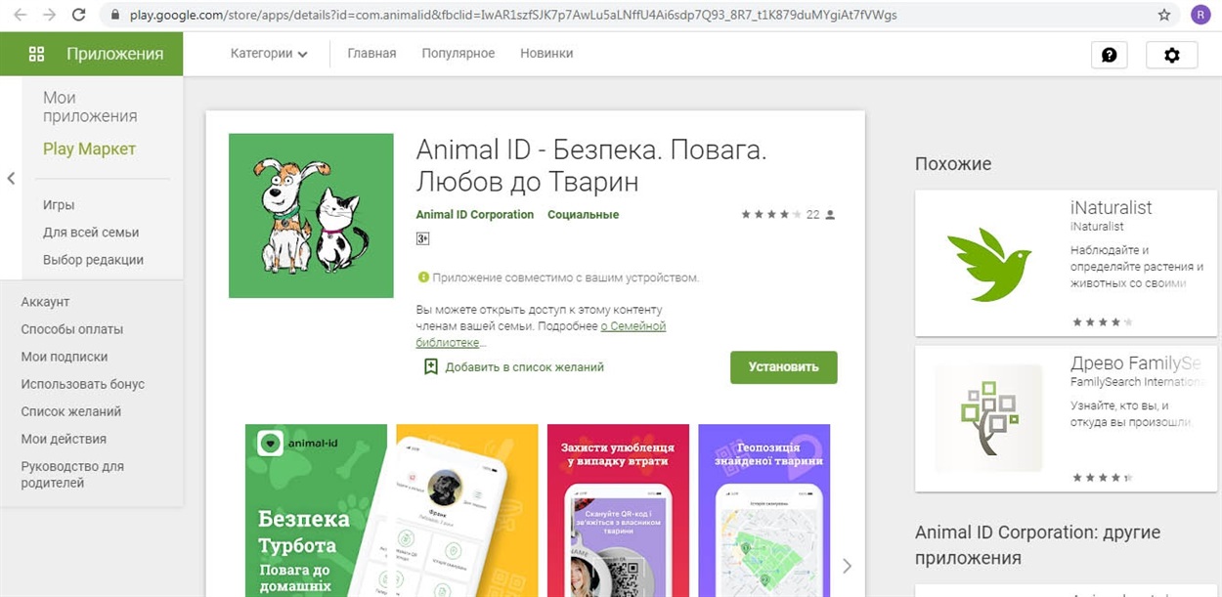Screen dimensions: 1222x597
Task: Open the FamilySearch tree icon
Action: 988,418
